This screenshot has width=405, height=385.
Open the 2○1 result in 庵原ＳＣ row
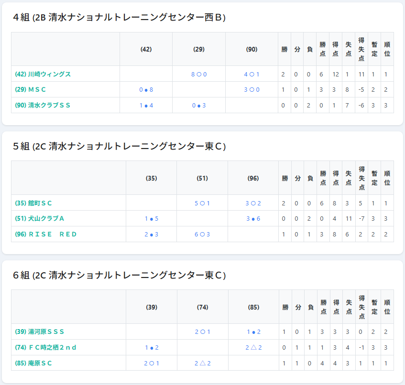tap(152, 363)
